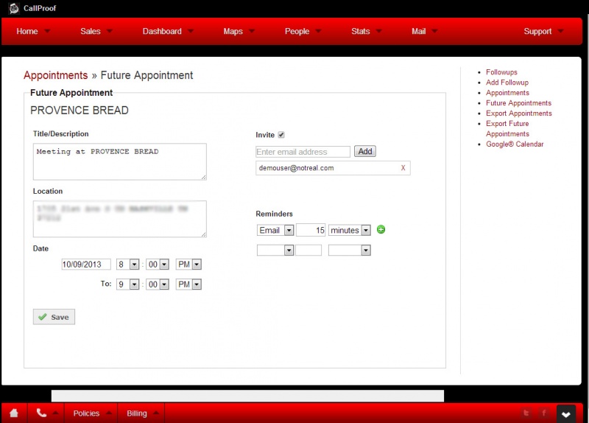Viewport: 589px width, 423px height.
Task: Click the down chevron in bottom right
Action: click(566, 414)
